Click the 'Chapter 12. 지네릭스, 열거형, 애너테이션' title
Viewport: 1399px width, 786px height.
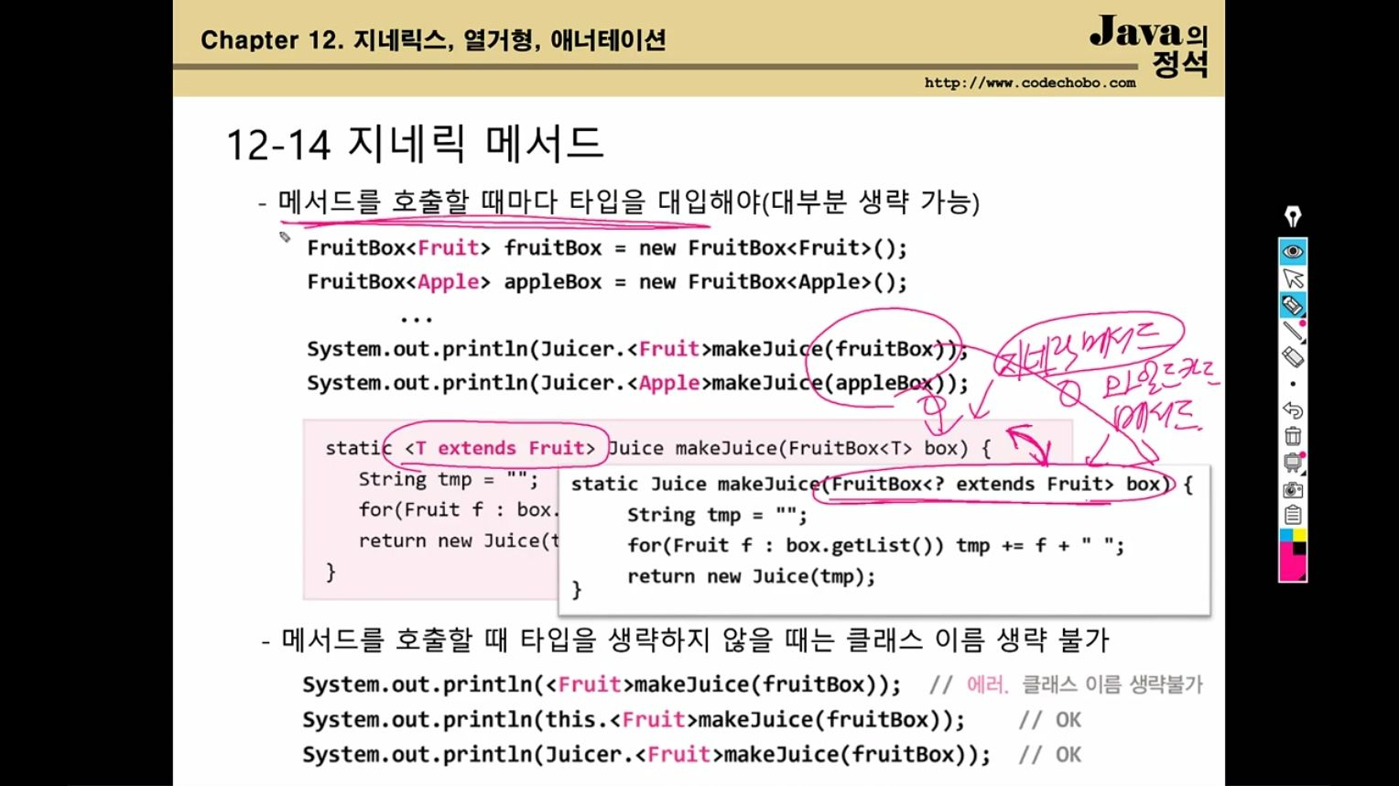coord(433,39)
